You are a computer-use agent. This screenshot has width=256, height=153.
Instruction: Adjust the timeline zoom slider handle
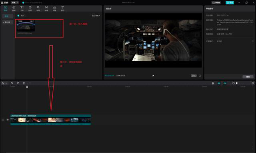pos(237,83)
